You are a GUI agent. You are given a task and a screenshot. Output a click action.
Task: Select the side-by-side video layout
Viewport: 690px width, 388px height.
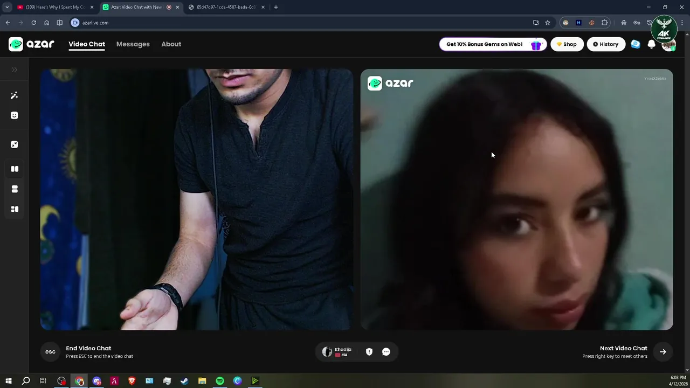tap(15, 169)
